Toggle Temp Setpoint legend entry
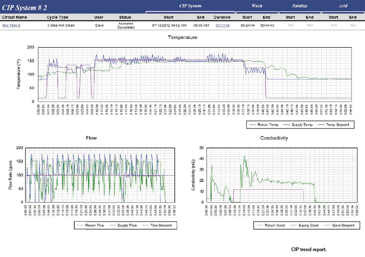The image size is (365, 257). [x=333, y=125]
